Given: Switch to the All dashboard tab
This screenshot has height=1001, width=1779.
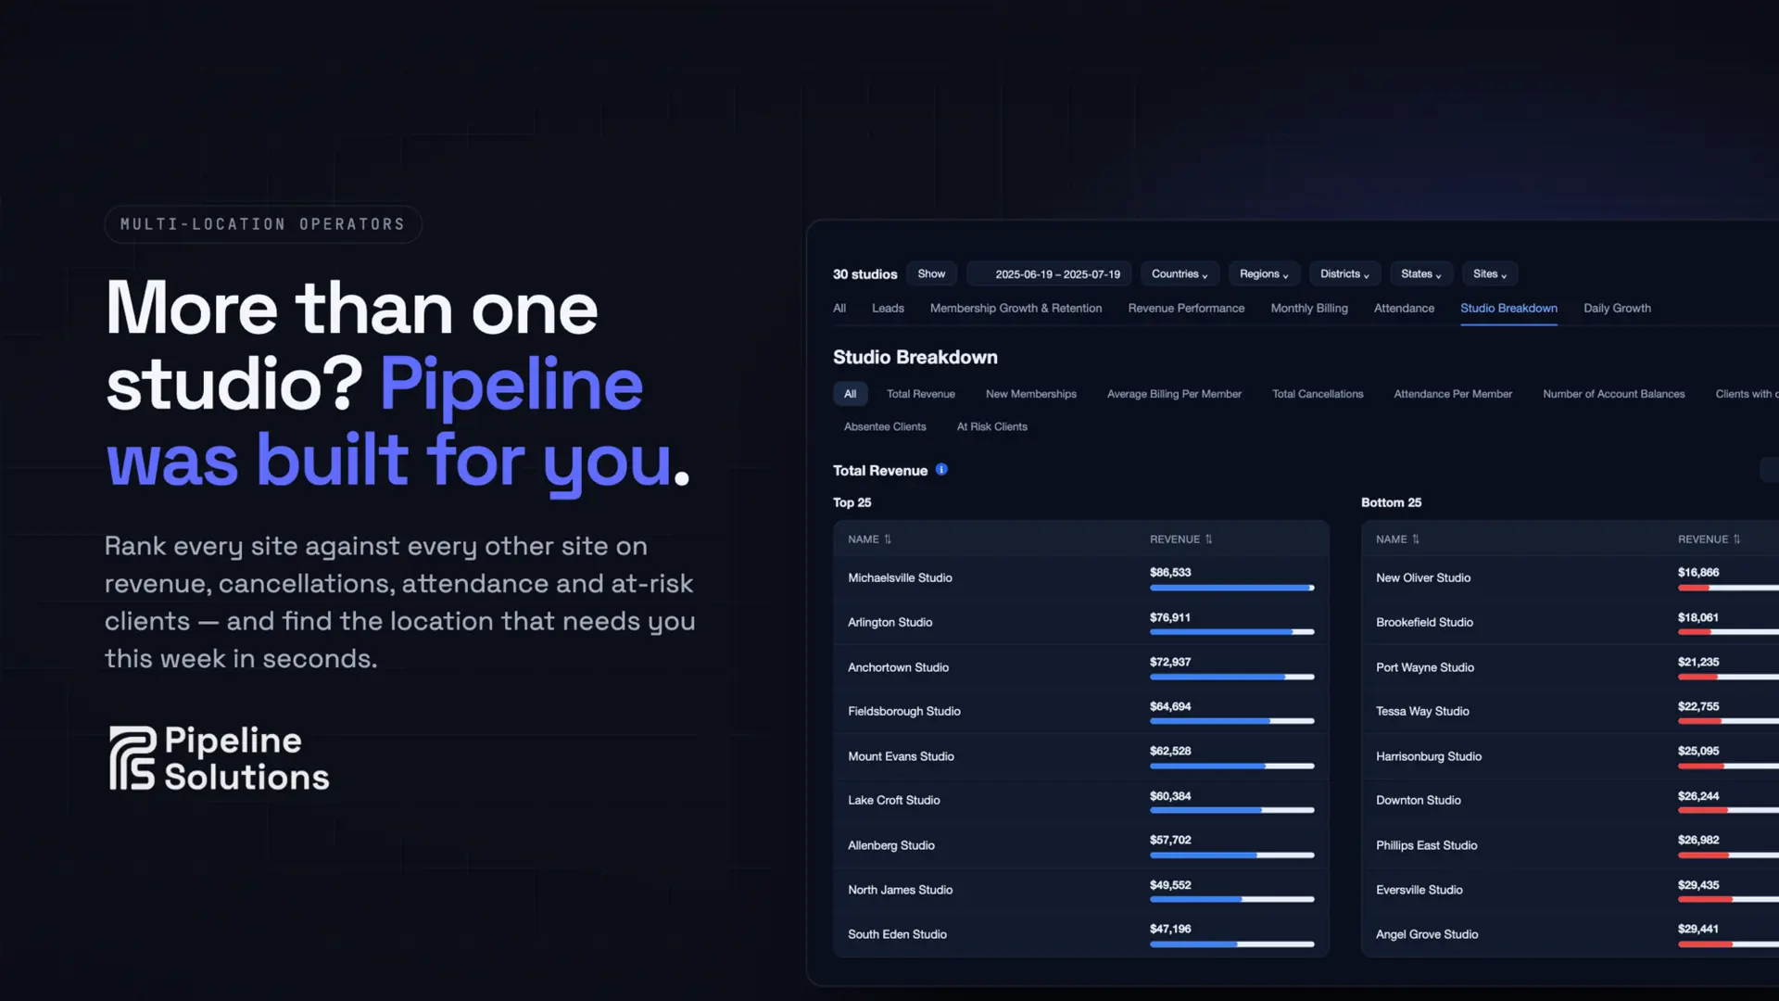Looking at the screenshot, I should [x=839, y=309].
